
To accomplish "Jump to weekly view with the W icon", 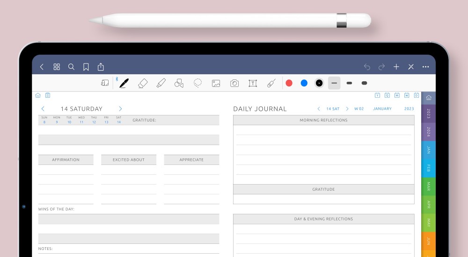I will [407, 95].
